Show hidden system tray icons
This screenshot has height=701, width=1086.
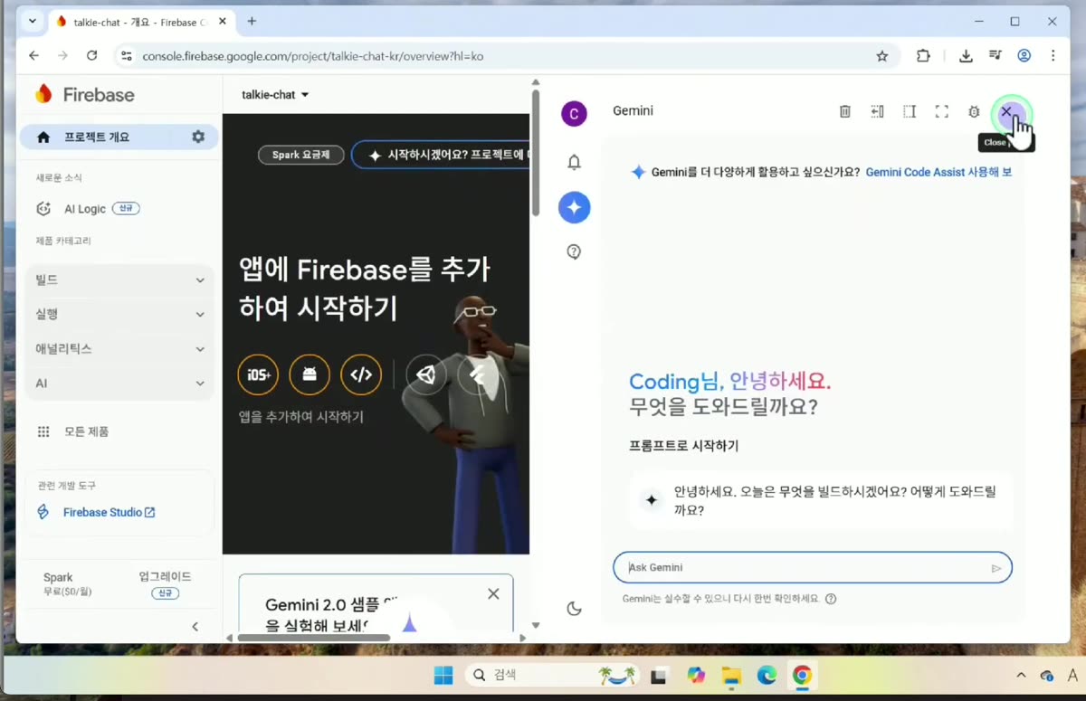point(1022,676)
